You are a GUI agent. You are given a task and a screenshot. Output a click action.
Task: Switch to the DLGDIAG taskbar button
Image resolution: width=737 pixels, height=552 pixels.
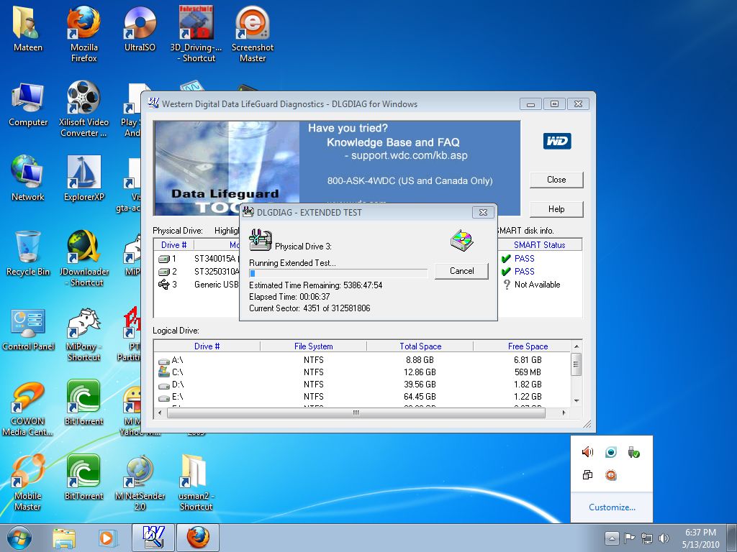click(x=153, y=538)
